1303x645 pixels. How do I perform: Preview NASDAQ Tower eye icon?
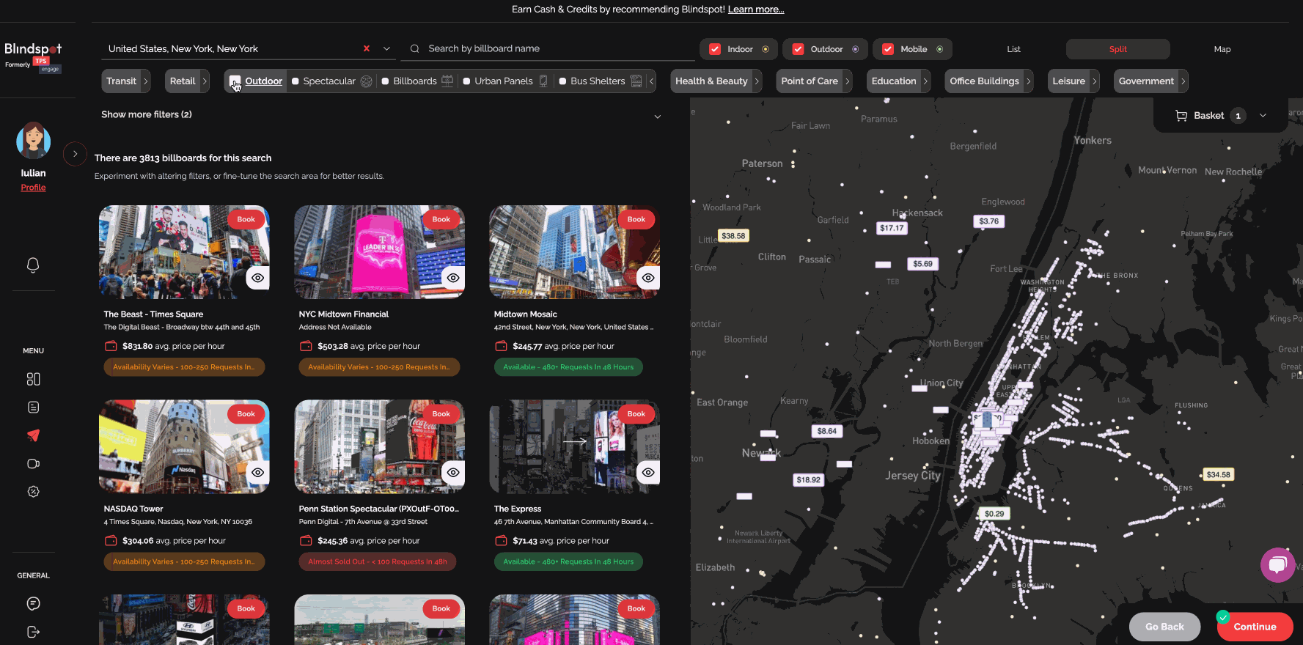click(x=258, y=472)
